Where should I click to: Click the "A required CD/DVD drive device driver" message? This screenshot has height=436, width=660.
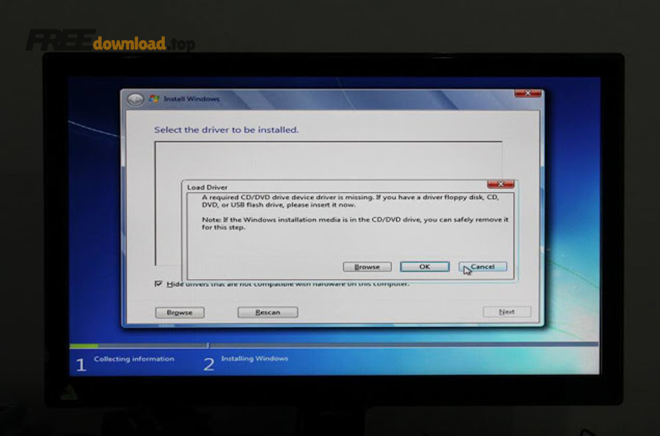[351, 201]
